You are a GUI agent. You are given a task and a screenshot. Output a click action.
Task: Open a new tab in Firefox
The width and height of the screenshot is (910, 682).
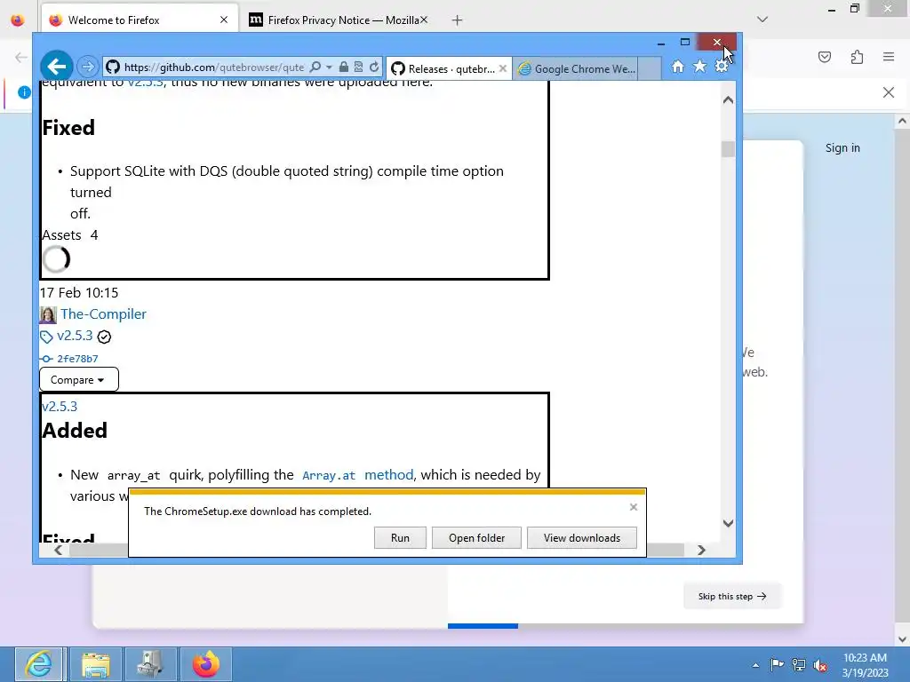click(458, 20)
